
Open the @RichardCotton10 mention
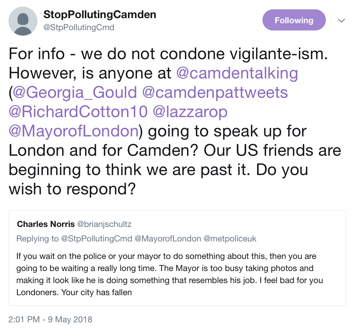coord(78,112)
